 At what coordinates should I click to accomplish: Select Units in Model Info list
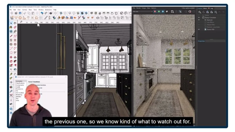[17, 100]
